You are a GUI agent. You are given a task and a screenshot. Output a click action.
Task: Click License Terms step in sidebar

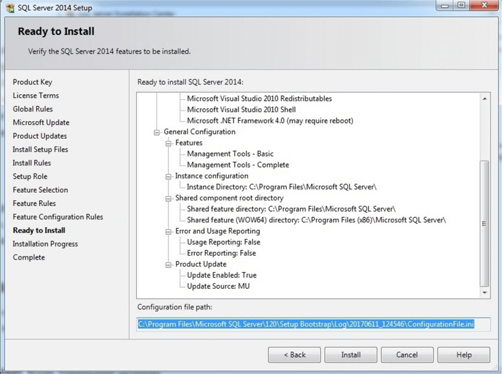pos(36,96)
